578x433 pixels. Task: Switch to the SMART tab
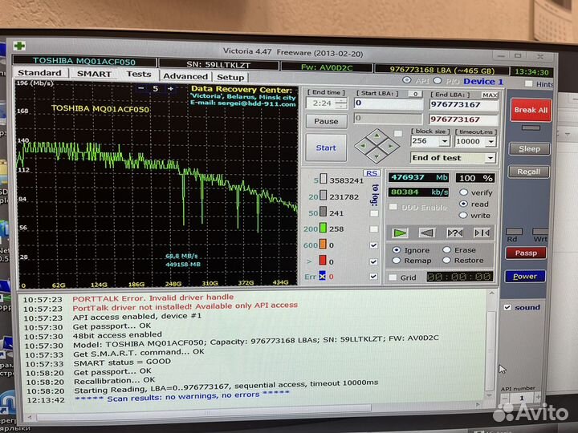94,74
